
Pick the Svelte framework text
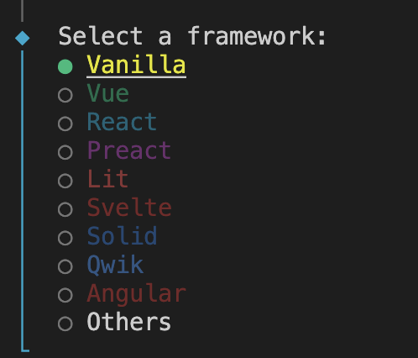pyautogui.click(x=129, y=208)
